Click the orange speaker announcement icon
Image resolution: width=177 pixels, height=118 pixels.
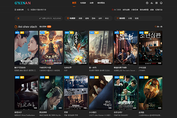[x=18, y=18]
